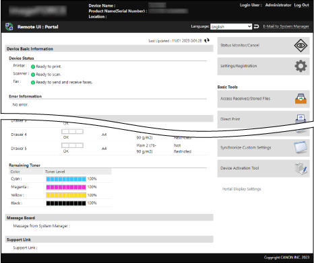Click the green scanner status indicator
Image resolution: width=314 pixels, height=263 pixels.
pos(33,75)
